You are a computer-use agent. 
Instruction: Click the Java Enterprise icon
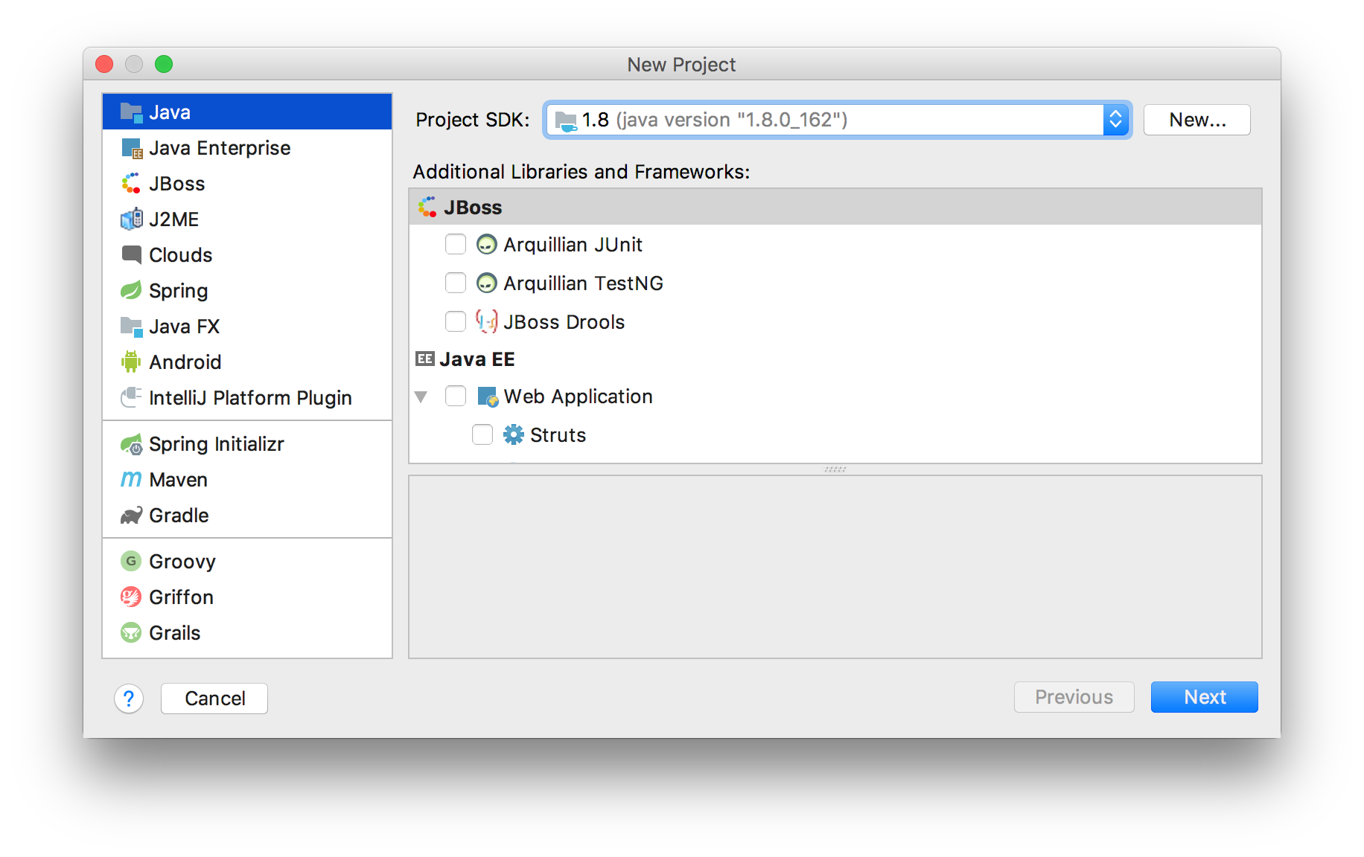131,148
